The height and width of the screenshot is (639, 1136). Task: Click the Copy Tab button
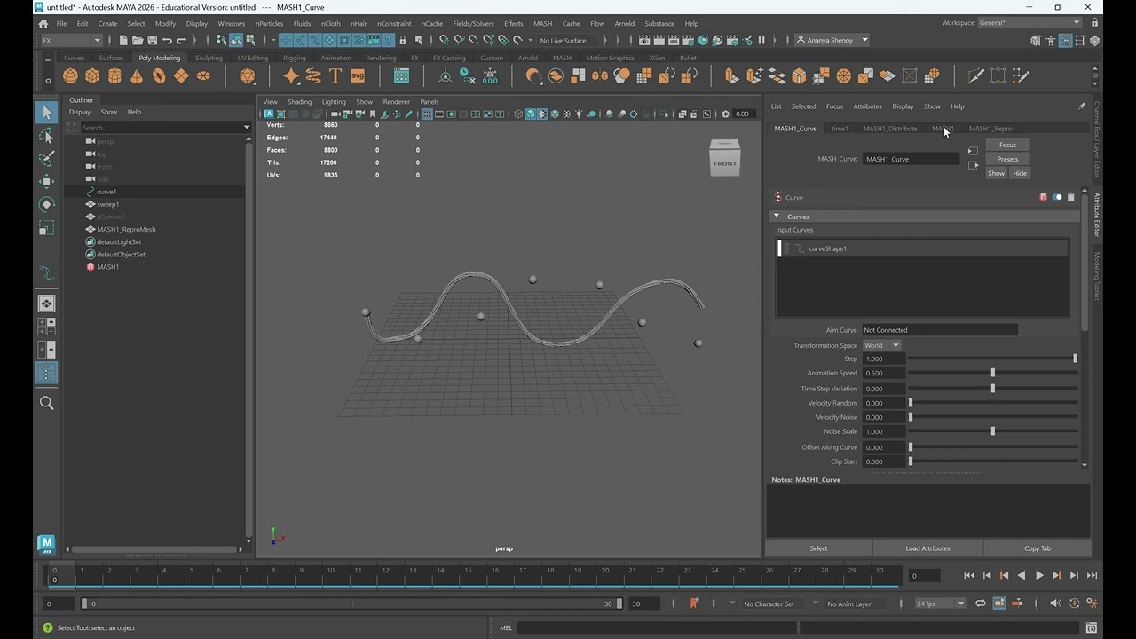coord(1037,548)
